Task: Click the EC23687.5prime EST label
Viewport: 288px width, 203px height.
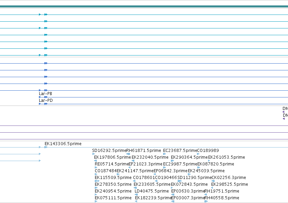Action: tap(180, 151)
